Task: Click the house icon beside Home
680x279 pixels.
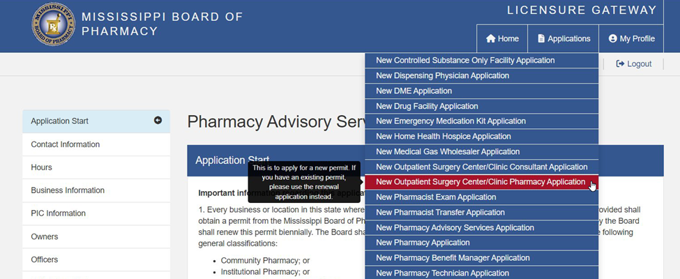Action: [490, 38]
